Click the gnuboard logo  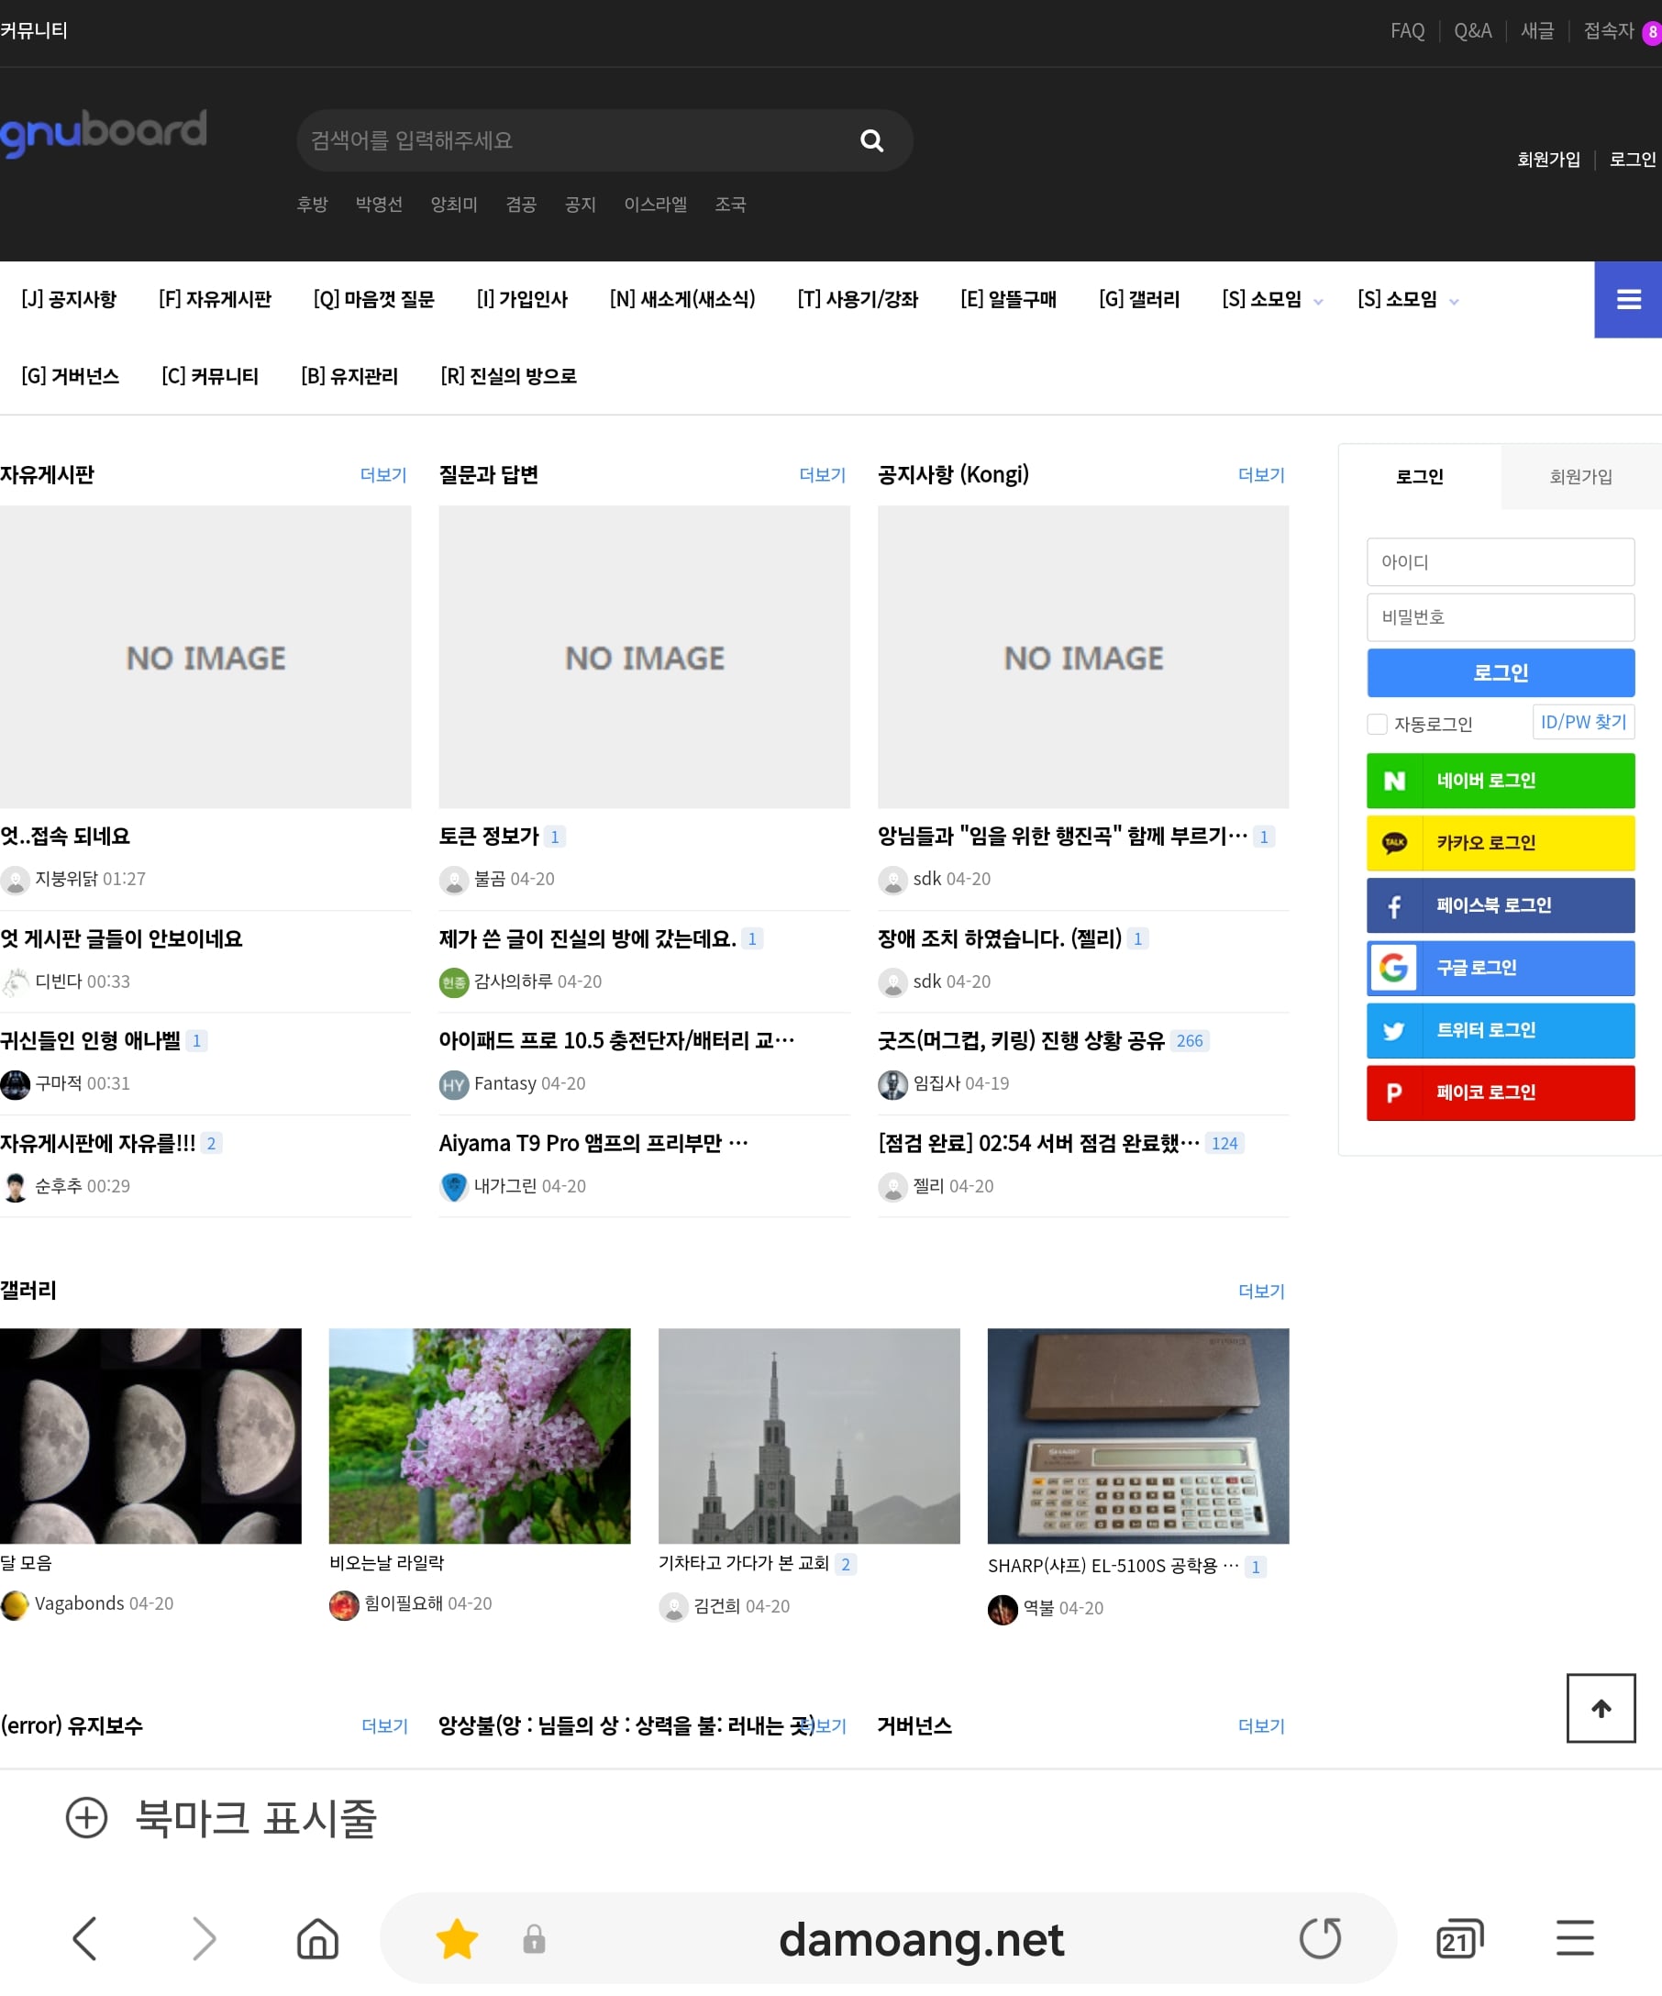(x=103, y=133)
